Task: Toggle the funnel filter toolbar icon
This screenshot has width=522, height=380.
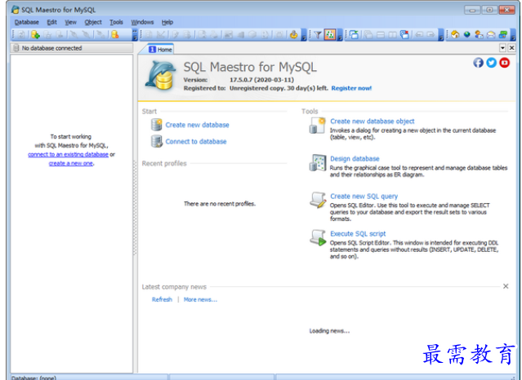Action: coord(318,34)
